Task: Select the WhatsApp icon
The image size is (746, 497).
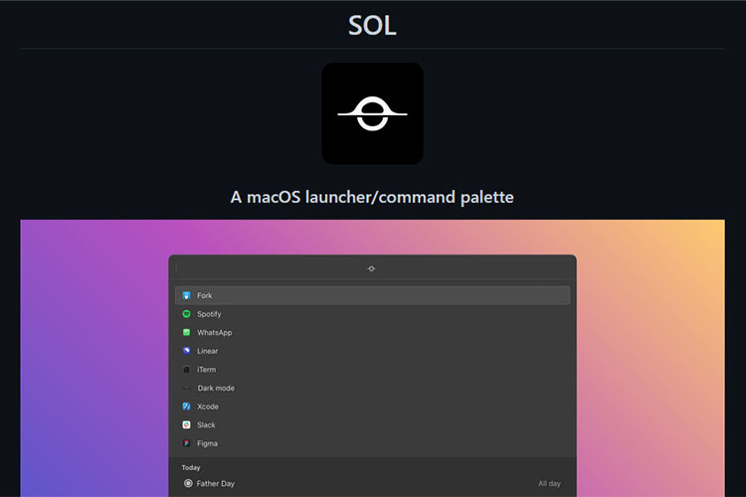Action: pos(186,333)
